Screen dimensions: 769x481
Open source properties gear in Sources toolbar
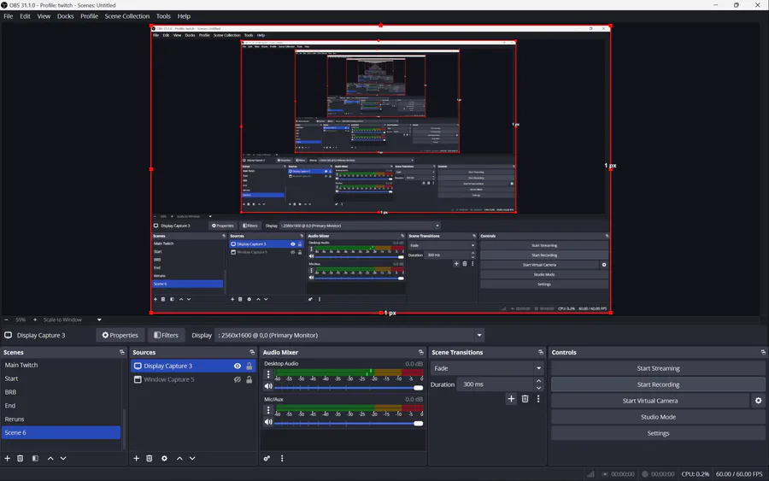click(164, 458)
